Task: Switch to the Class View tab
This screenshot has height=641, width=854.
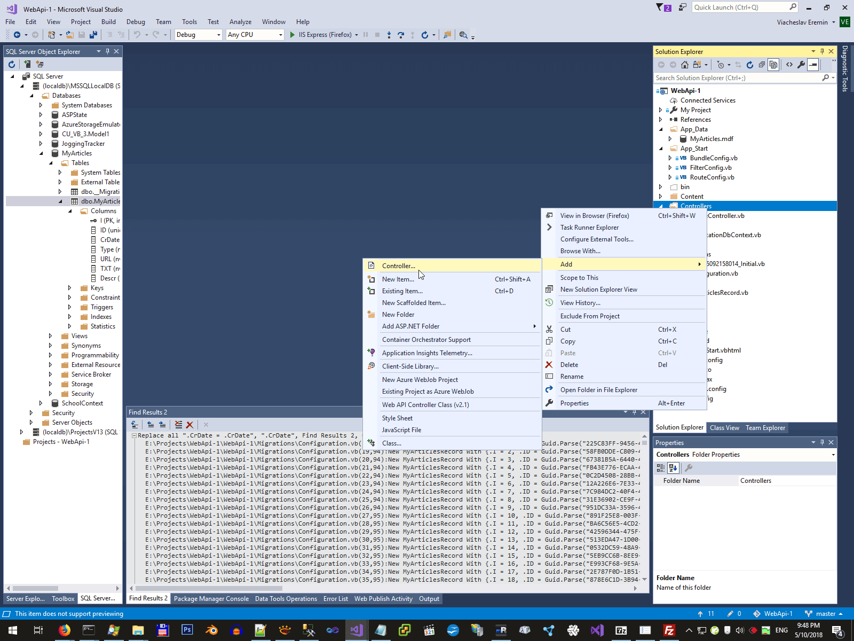Action: click(x=724, y=428)
